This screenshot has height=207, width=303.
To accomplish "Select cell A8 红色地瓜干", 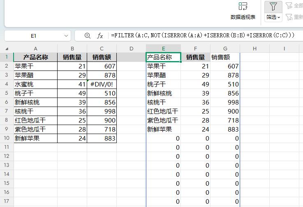I will point(35,120).
